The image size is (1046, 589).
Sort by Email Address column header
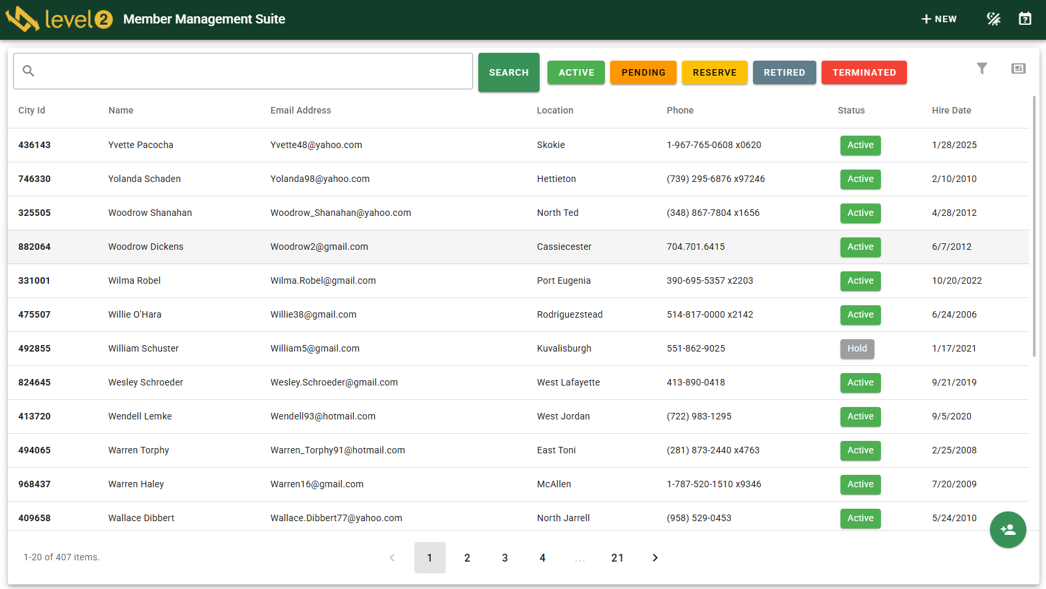click(x=301, y=110)
